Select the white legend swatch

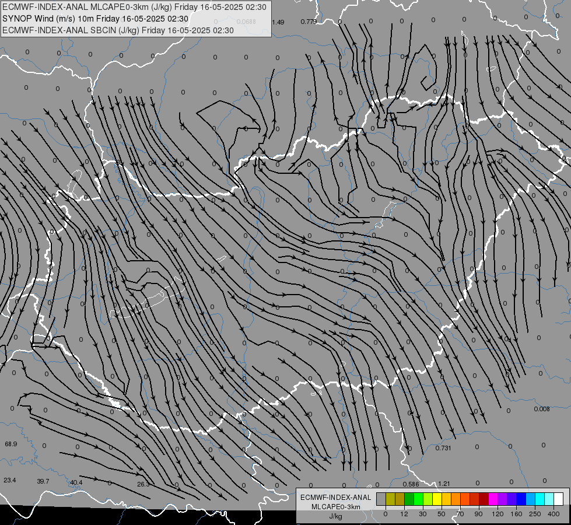[x=558, y=499]
